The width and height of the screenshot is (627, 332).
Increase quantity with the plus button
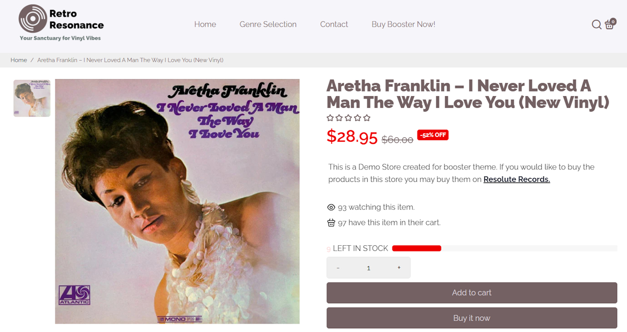[399, 268]
